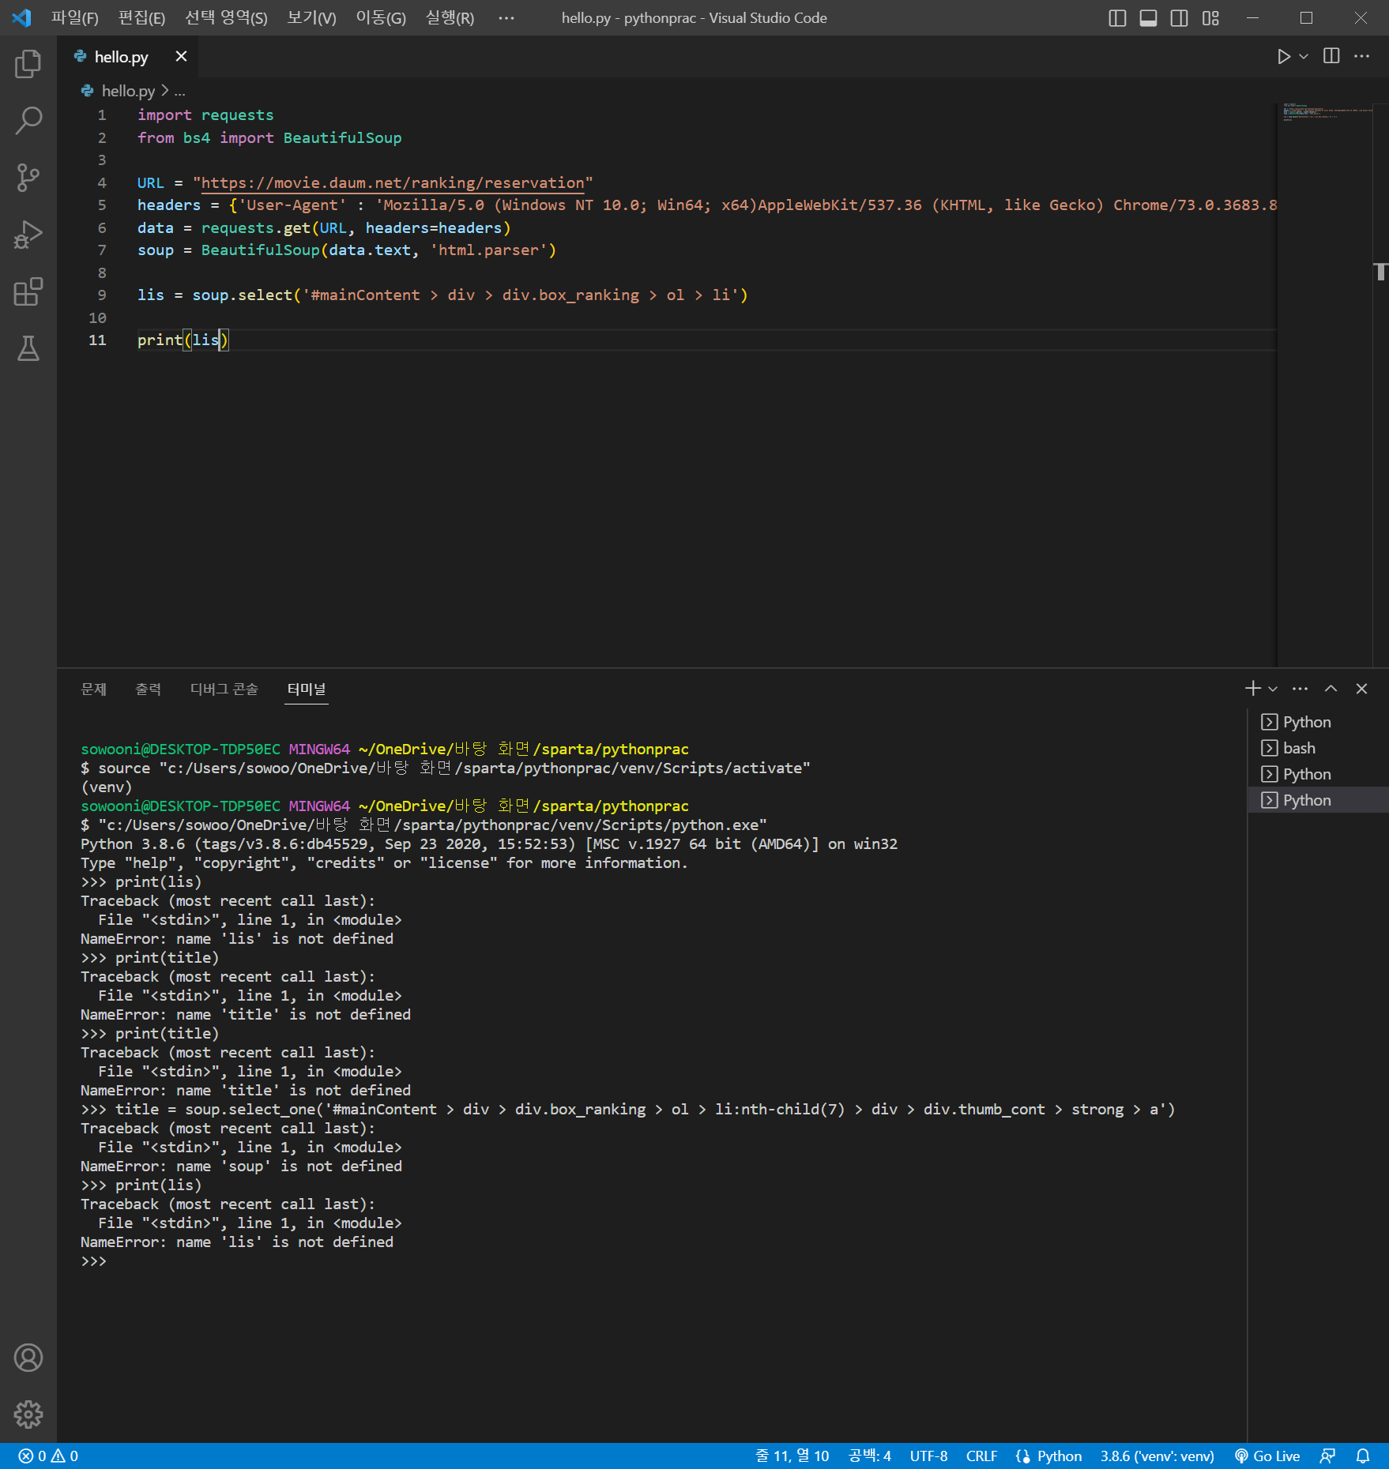This screenshot has height=1469, width=1389.
Task: Open the Testing flask view
Action: pyautogui.click(x=28, y=348)
